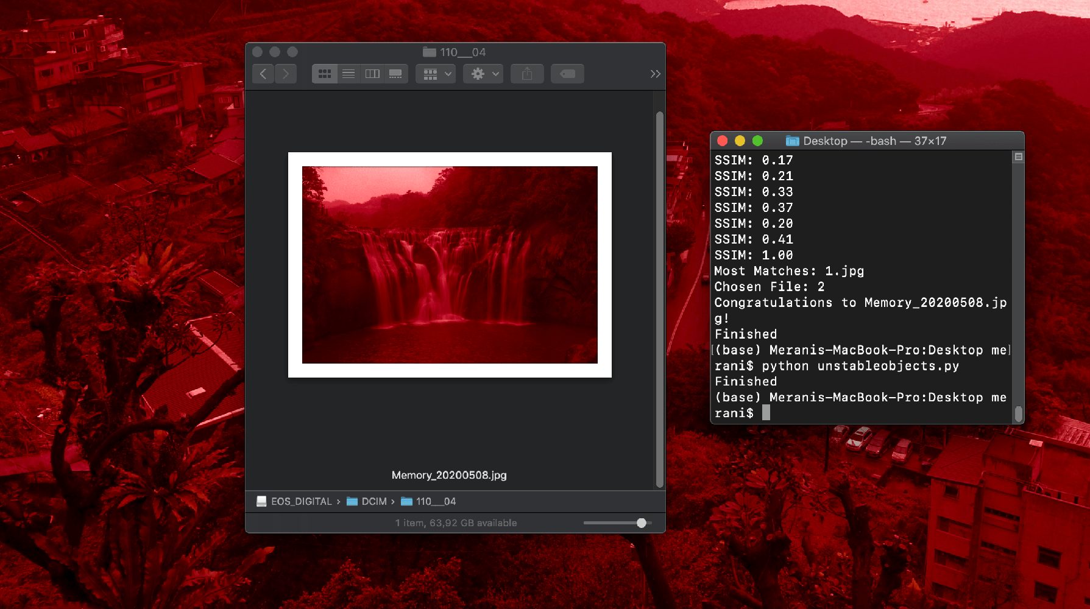Go forward in Finder window

(286, 74)
